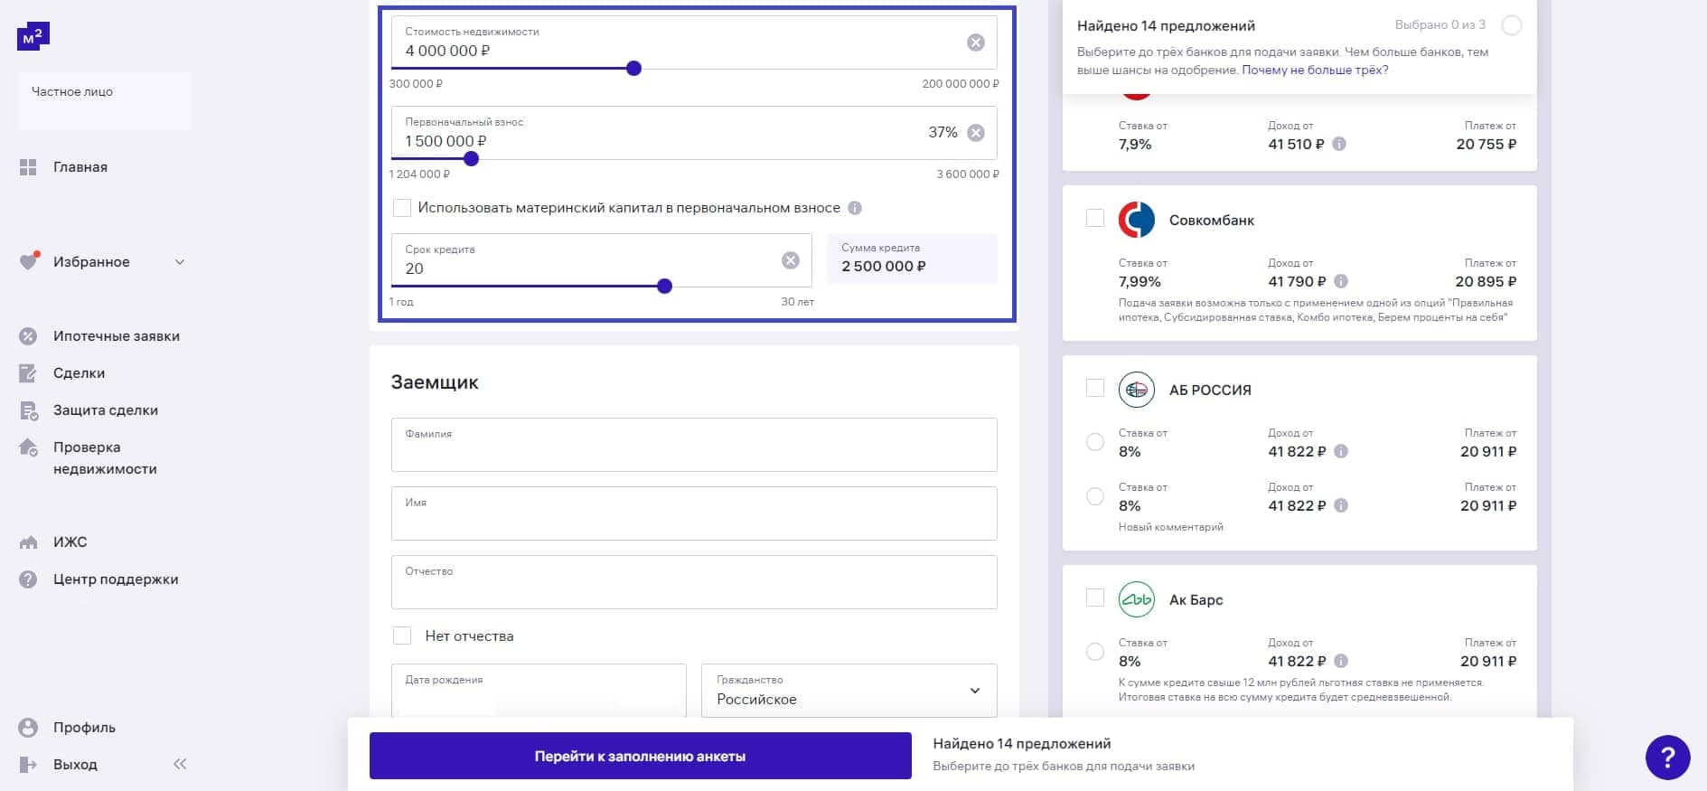Viewport: 1707px width, 791px height.
Task: Click Выход to log out
Action: point(75,765)
